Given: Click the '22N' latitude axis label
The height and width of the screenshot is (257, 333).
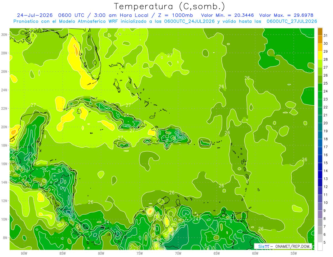Looking at the screenshot, I should pos(4,109).
